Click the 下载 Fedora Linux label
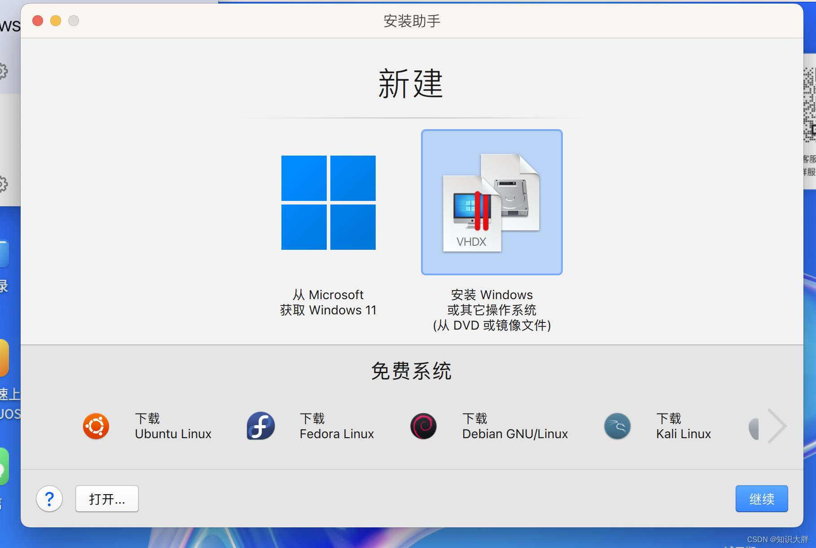 (337, 426)
